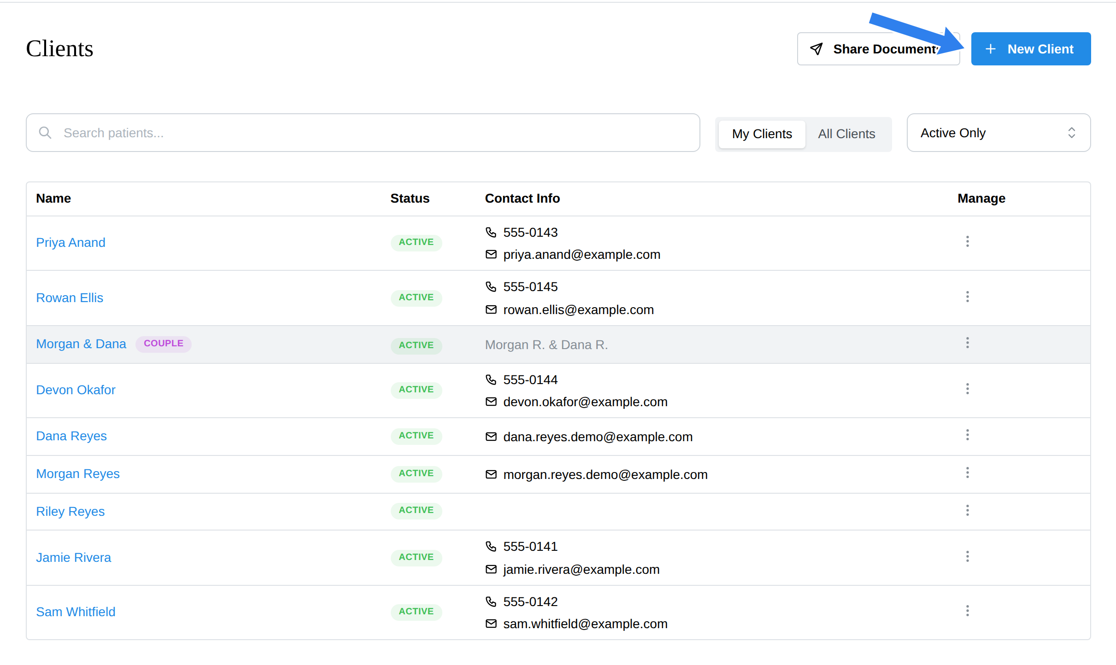The image size is (1116, 665).
Task: Focus the Search patients field
Action: 363,133
